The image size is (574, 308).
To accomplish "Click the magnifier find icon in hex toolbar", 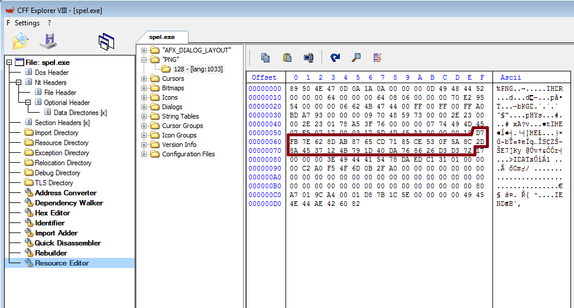I will [356, 58].
